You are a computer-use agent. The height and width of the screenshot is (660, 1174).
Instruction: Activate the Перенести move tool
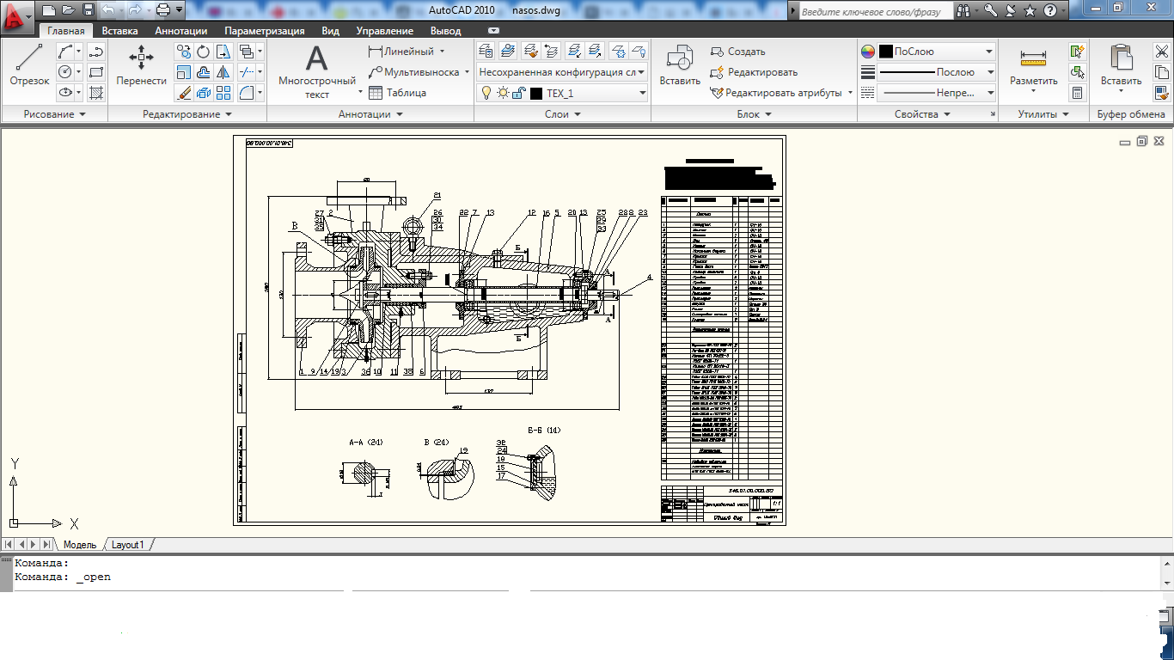point(142,65)
